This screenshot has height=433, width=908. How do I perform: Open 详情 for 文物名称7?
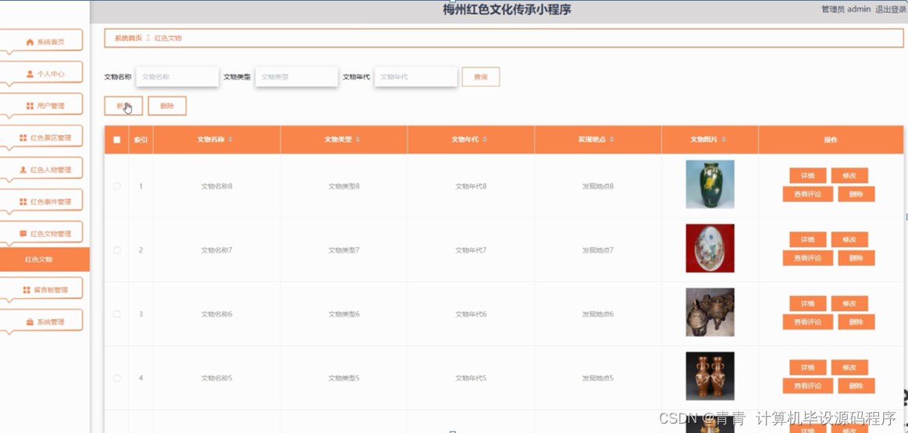(807, 240)
